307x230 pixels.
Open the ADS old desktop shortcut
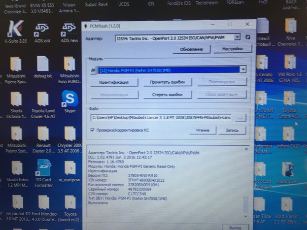(41, 31)
